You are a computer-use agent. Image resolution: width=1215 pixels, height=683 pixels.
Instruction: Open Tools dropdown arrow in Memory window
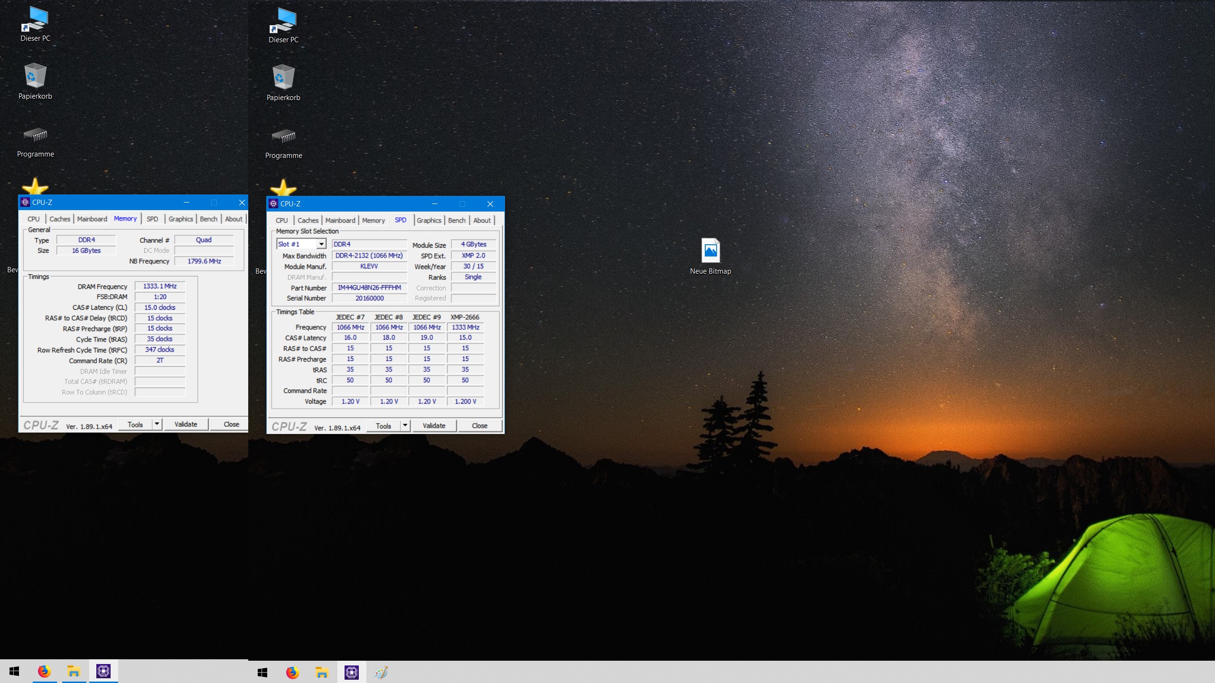point(157,424)
